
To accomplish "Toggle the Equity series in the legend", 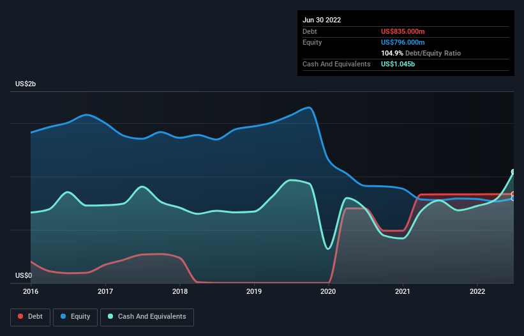I will click(75, 317).
